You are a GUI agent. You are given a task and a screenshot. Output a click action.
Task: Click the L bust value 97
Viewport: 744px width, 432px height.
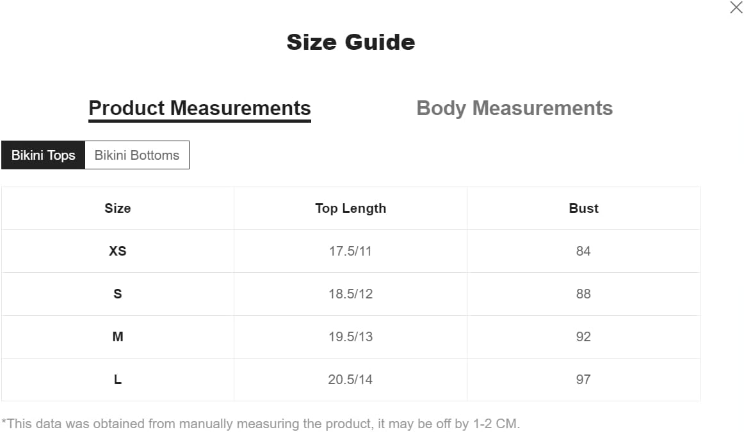[583, 380]
